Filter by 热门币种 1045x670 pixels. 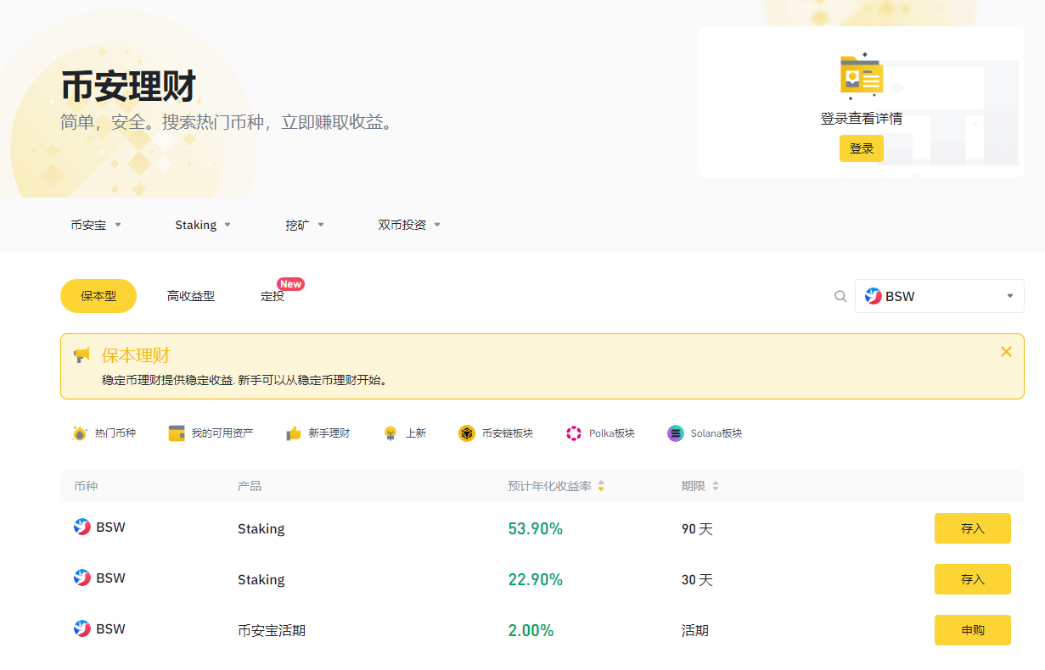coord(104,433)
